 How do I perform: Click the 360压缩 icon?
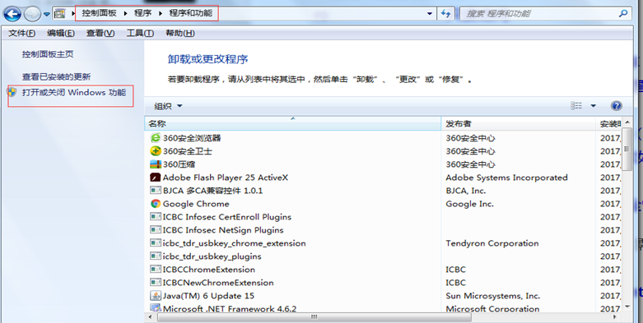tap(156, 164)
